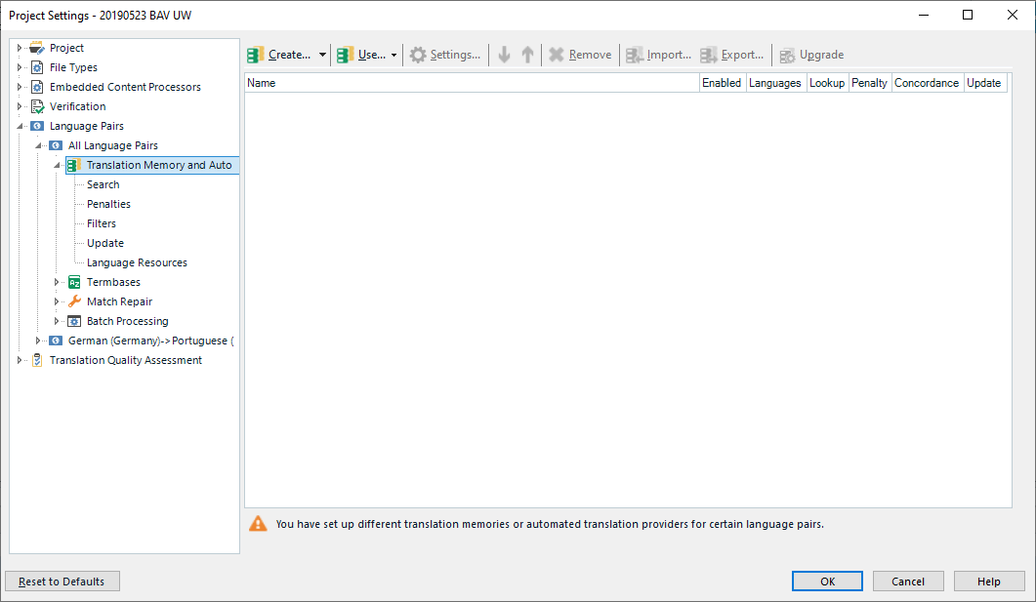Open Help with the Help button
The width and height of the screenshot is (1036, 602).
[989, 582]
